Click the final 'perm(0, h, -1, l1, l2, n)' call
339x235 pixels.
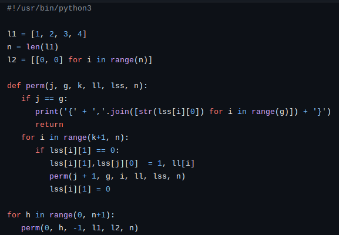tap(79, 228)
